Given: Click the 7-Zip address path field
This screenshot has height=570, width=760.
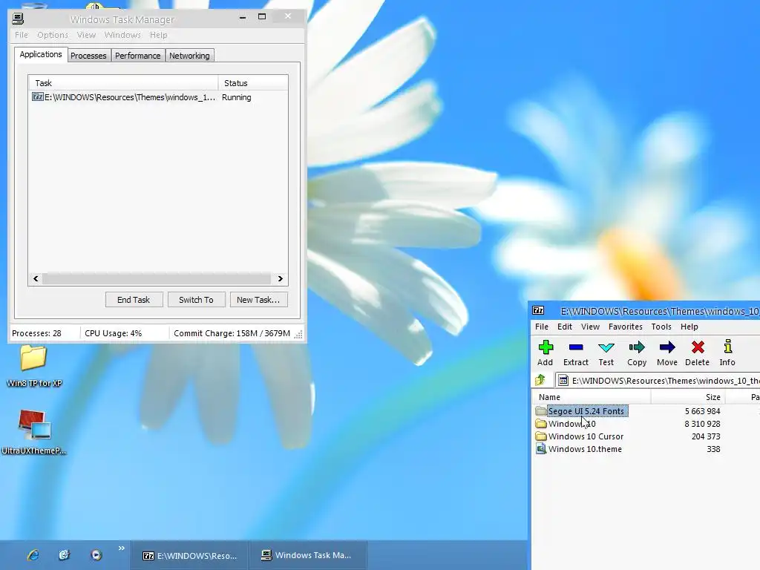Looking at the screenshot, I should (x=658, y=381).
